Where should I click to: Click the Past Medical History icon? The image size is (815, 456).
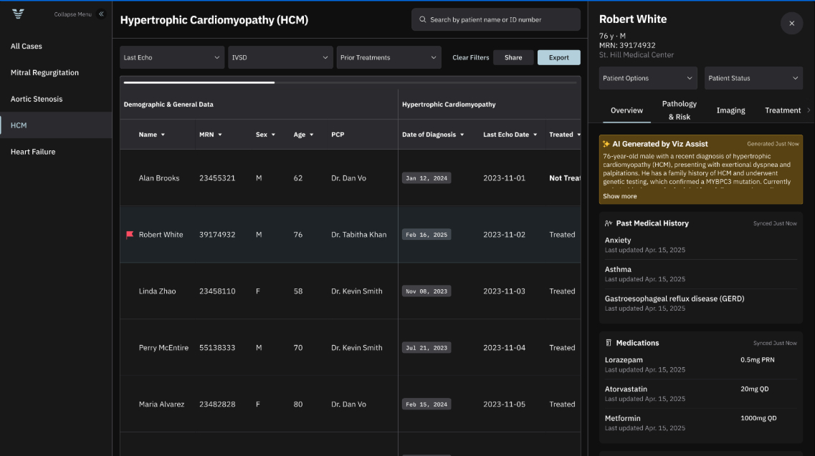coord(609,223)
